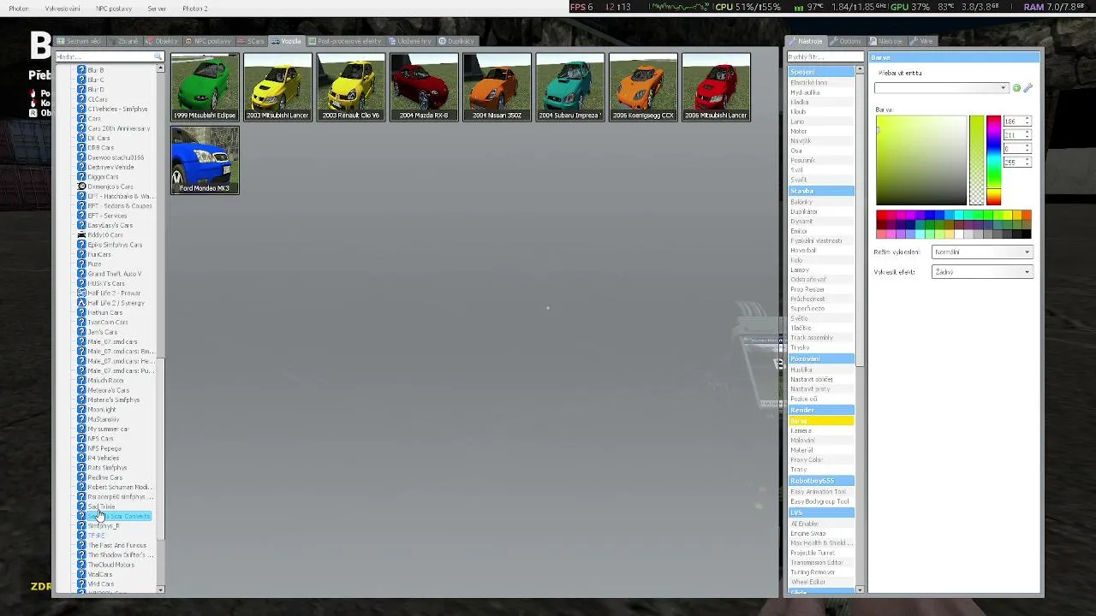
Task: Click the red value field showing 186
Action: coord(1016,121)
